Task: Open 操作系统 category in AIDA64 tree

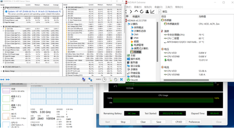Action: 133,59
